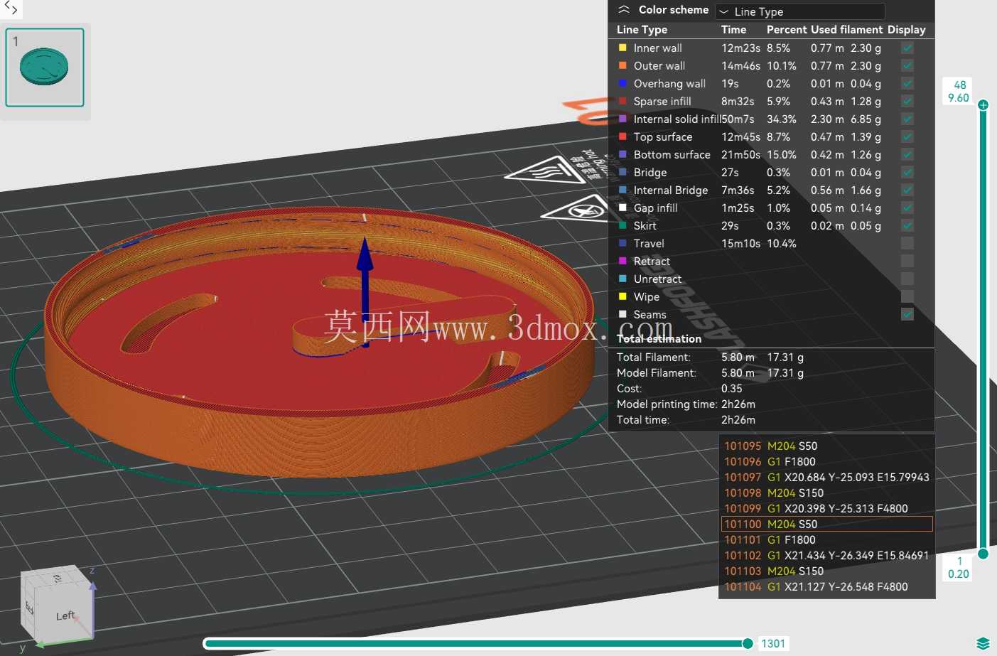Enable Unretract display checkbox
This screenshot has width=997, height=656.
[x=907, y=279]
